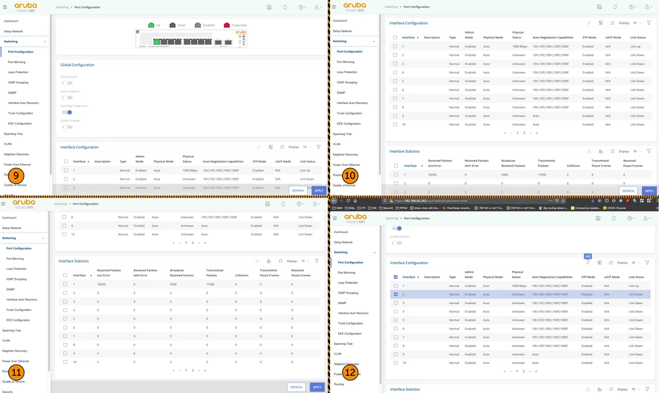The image size is (659, 393).
Task: Click Interface Statistics refresh icon in panel 11
Action: pyautogui.click(x=281, y=261)
